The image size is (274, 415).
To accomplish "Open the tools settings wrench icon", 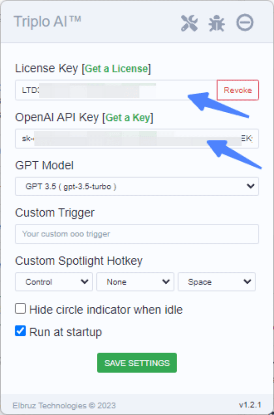I will click(x=189, y=23).
